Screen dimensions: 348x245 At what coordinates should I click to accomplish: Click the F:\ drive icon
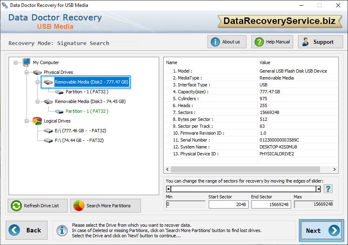(x=48, y=141)
